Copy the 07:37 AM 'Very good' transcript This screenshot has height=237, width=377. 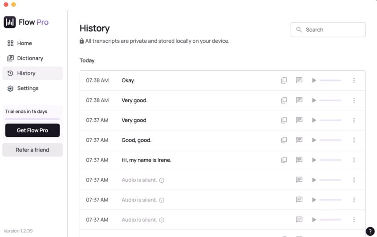pos(284,120)
